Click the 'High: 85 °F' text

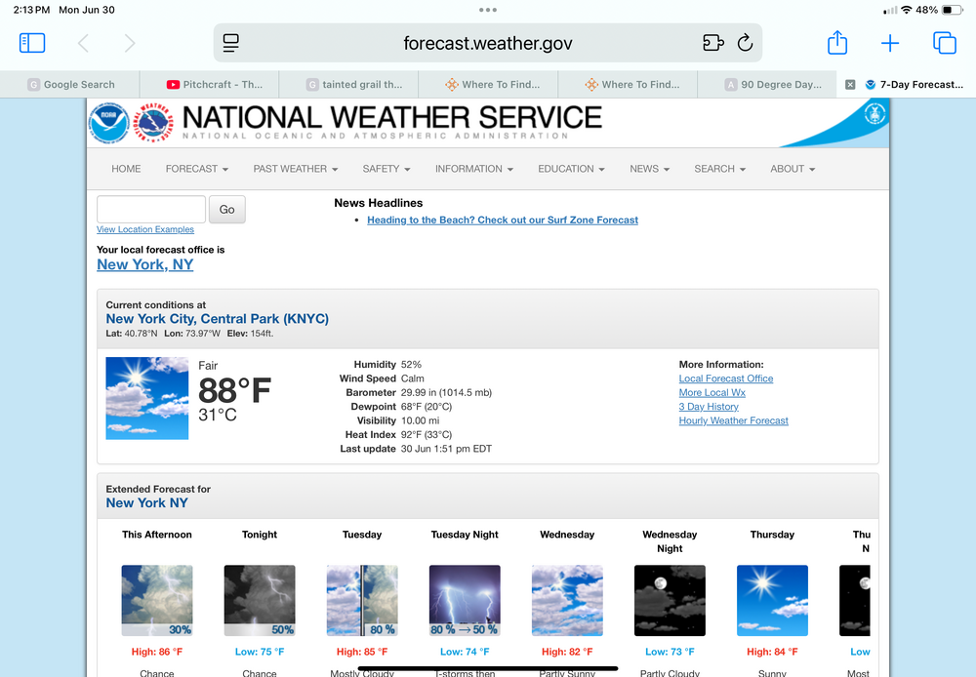pos(362,652)
